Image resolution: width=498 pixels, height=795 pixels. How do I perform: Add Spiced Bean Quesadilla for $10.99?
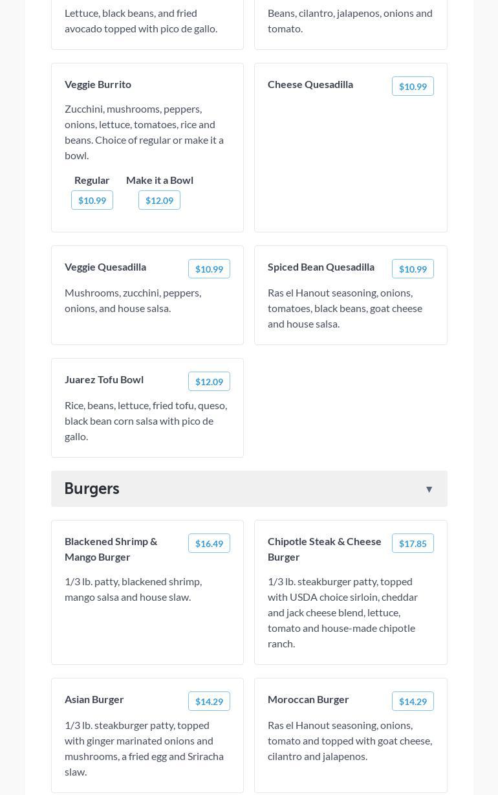413,269
